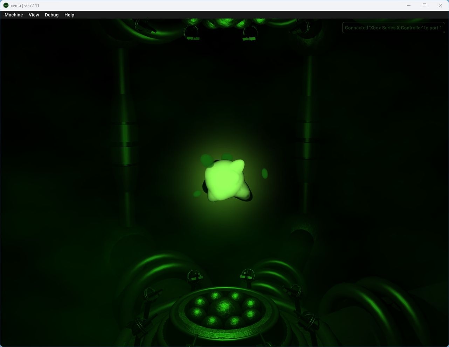Open the View menu

(34, 15)
